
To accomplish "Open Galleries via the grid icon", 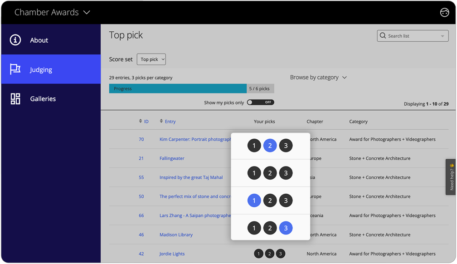I will (x=14, y=98).
